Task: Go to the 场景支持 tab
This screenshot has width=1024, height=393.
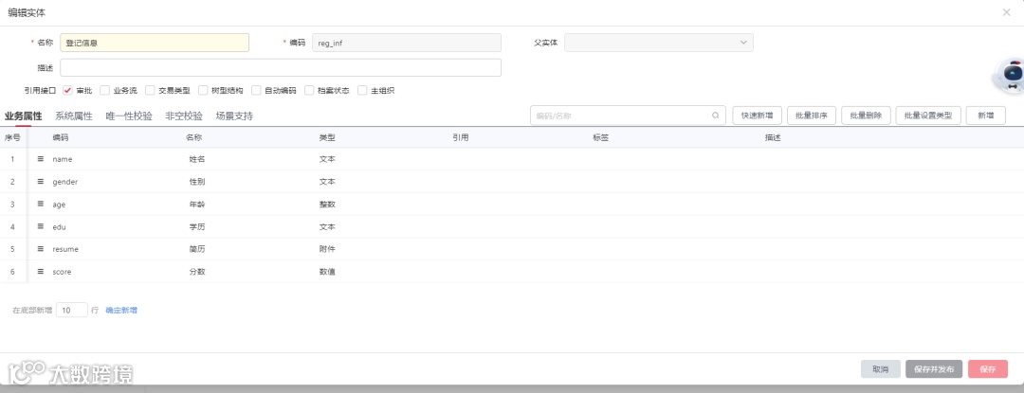Action: 234,116
